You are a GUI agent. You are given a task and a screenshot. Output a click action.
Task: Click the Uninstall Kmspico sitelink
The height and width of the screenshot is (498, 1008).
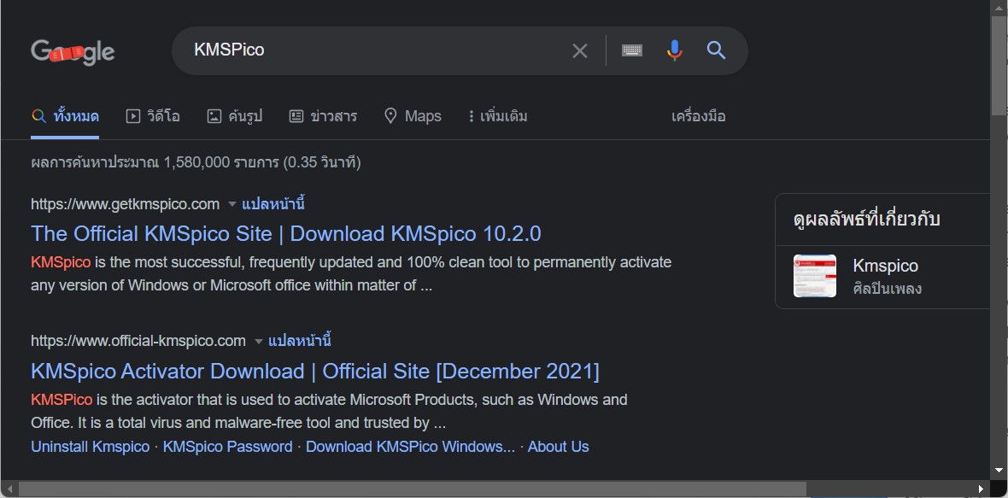point(90,447)
